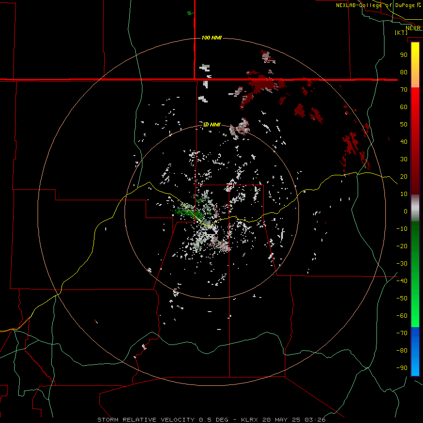423x423 pixels.
Task: Click the -10 value on the velocity scale
Action: pyautogui.click(x=402, y=229)
